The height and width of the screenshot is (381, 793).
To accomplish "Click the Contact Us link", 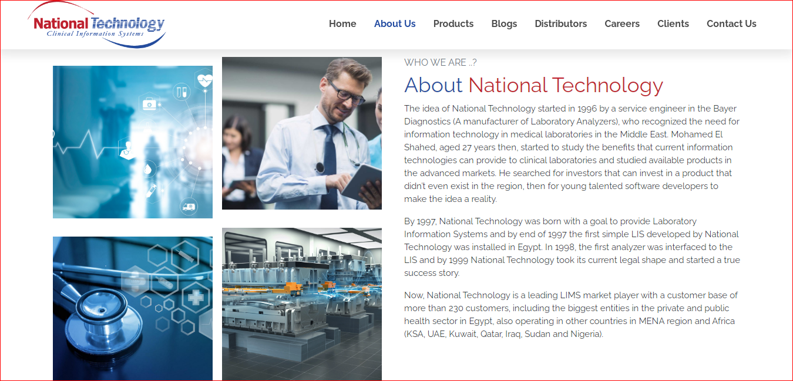I will coord(731,24).
